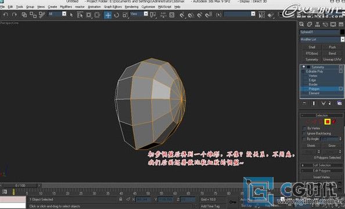Enable the Ignore Backfacing checkbox
Viewport: 345px width, 209px height.
click(x=304, y=134)
